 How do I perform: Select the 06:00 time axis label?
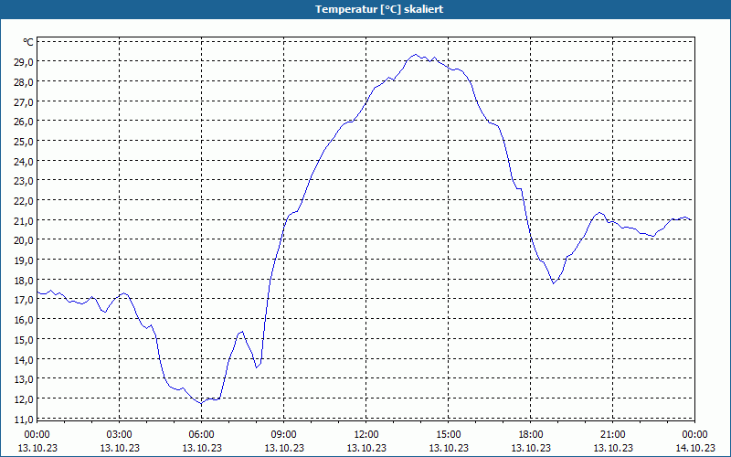coord(201,435)
